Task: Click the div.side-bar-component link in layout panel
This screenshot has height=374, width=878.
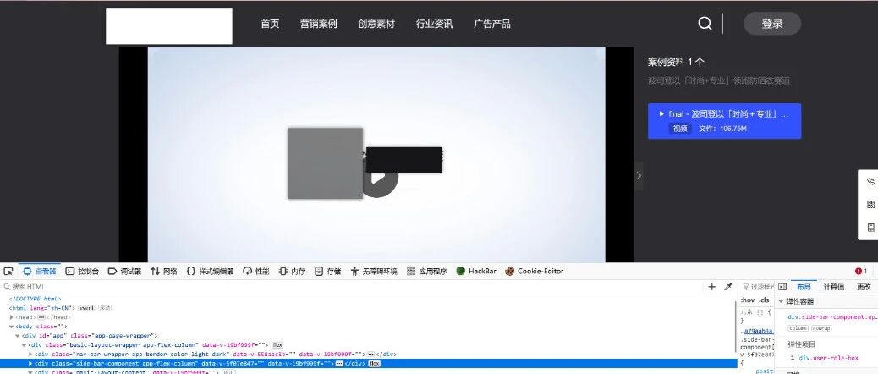Action: 832,317
